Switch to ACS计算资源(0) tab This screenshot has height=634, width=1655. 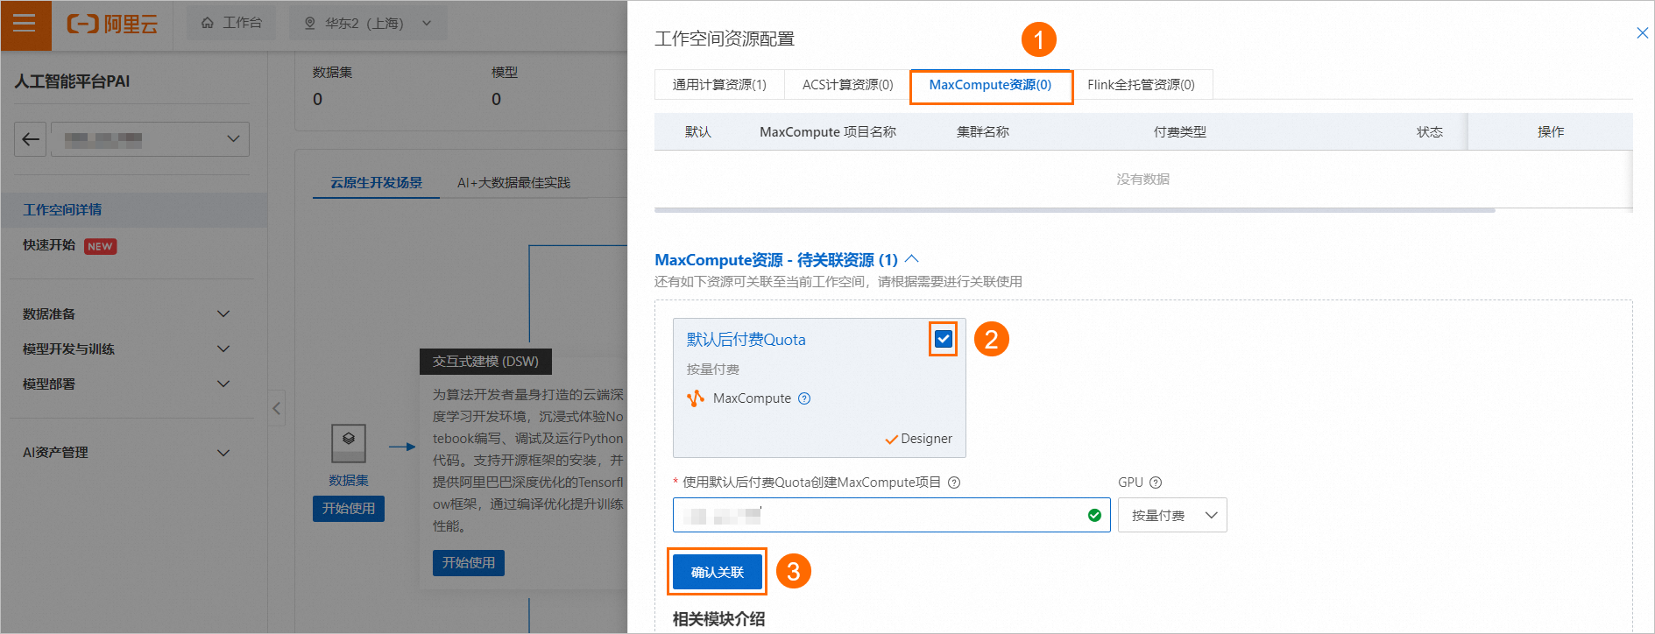(x=847, y=85)
